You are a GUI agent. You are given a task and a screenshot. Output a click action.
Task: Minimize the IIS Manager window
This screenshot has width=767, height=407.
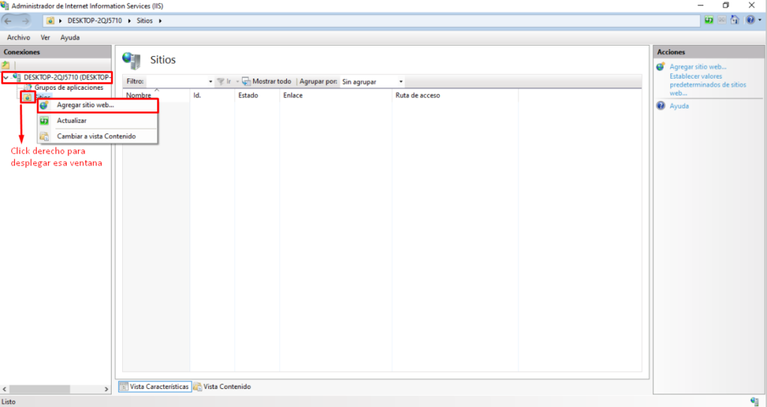[700, 5]
